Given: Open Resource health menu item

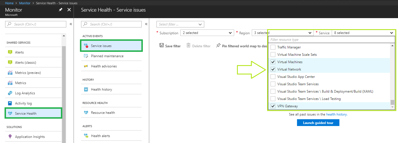Looking at the screenshot, I should [111, 113].
